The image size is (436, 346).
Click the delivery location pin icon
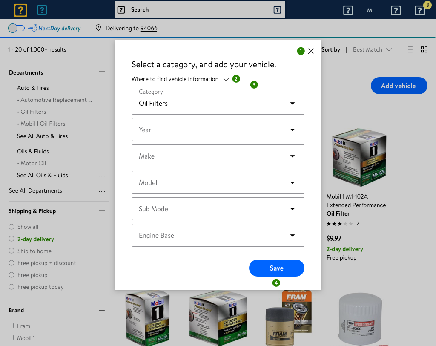[x=98, y=28]
